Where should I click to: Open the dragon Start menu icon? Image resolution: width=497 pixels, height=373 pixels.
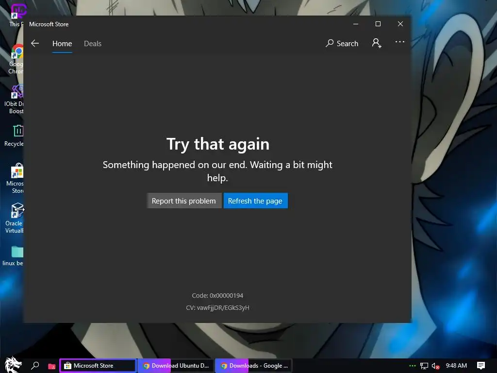point(13,365)
